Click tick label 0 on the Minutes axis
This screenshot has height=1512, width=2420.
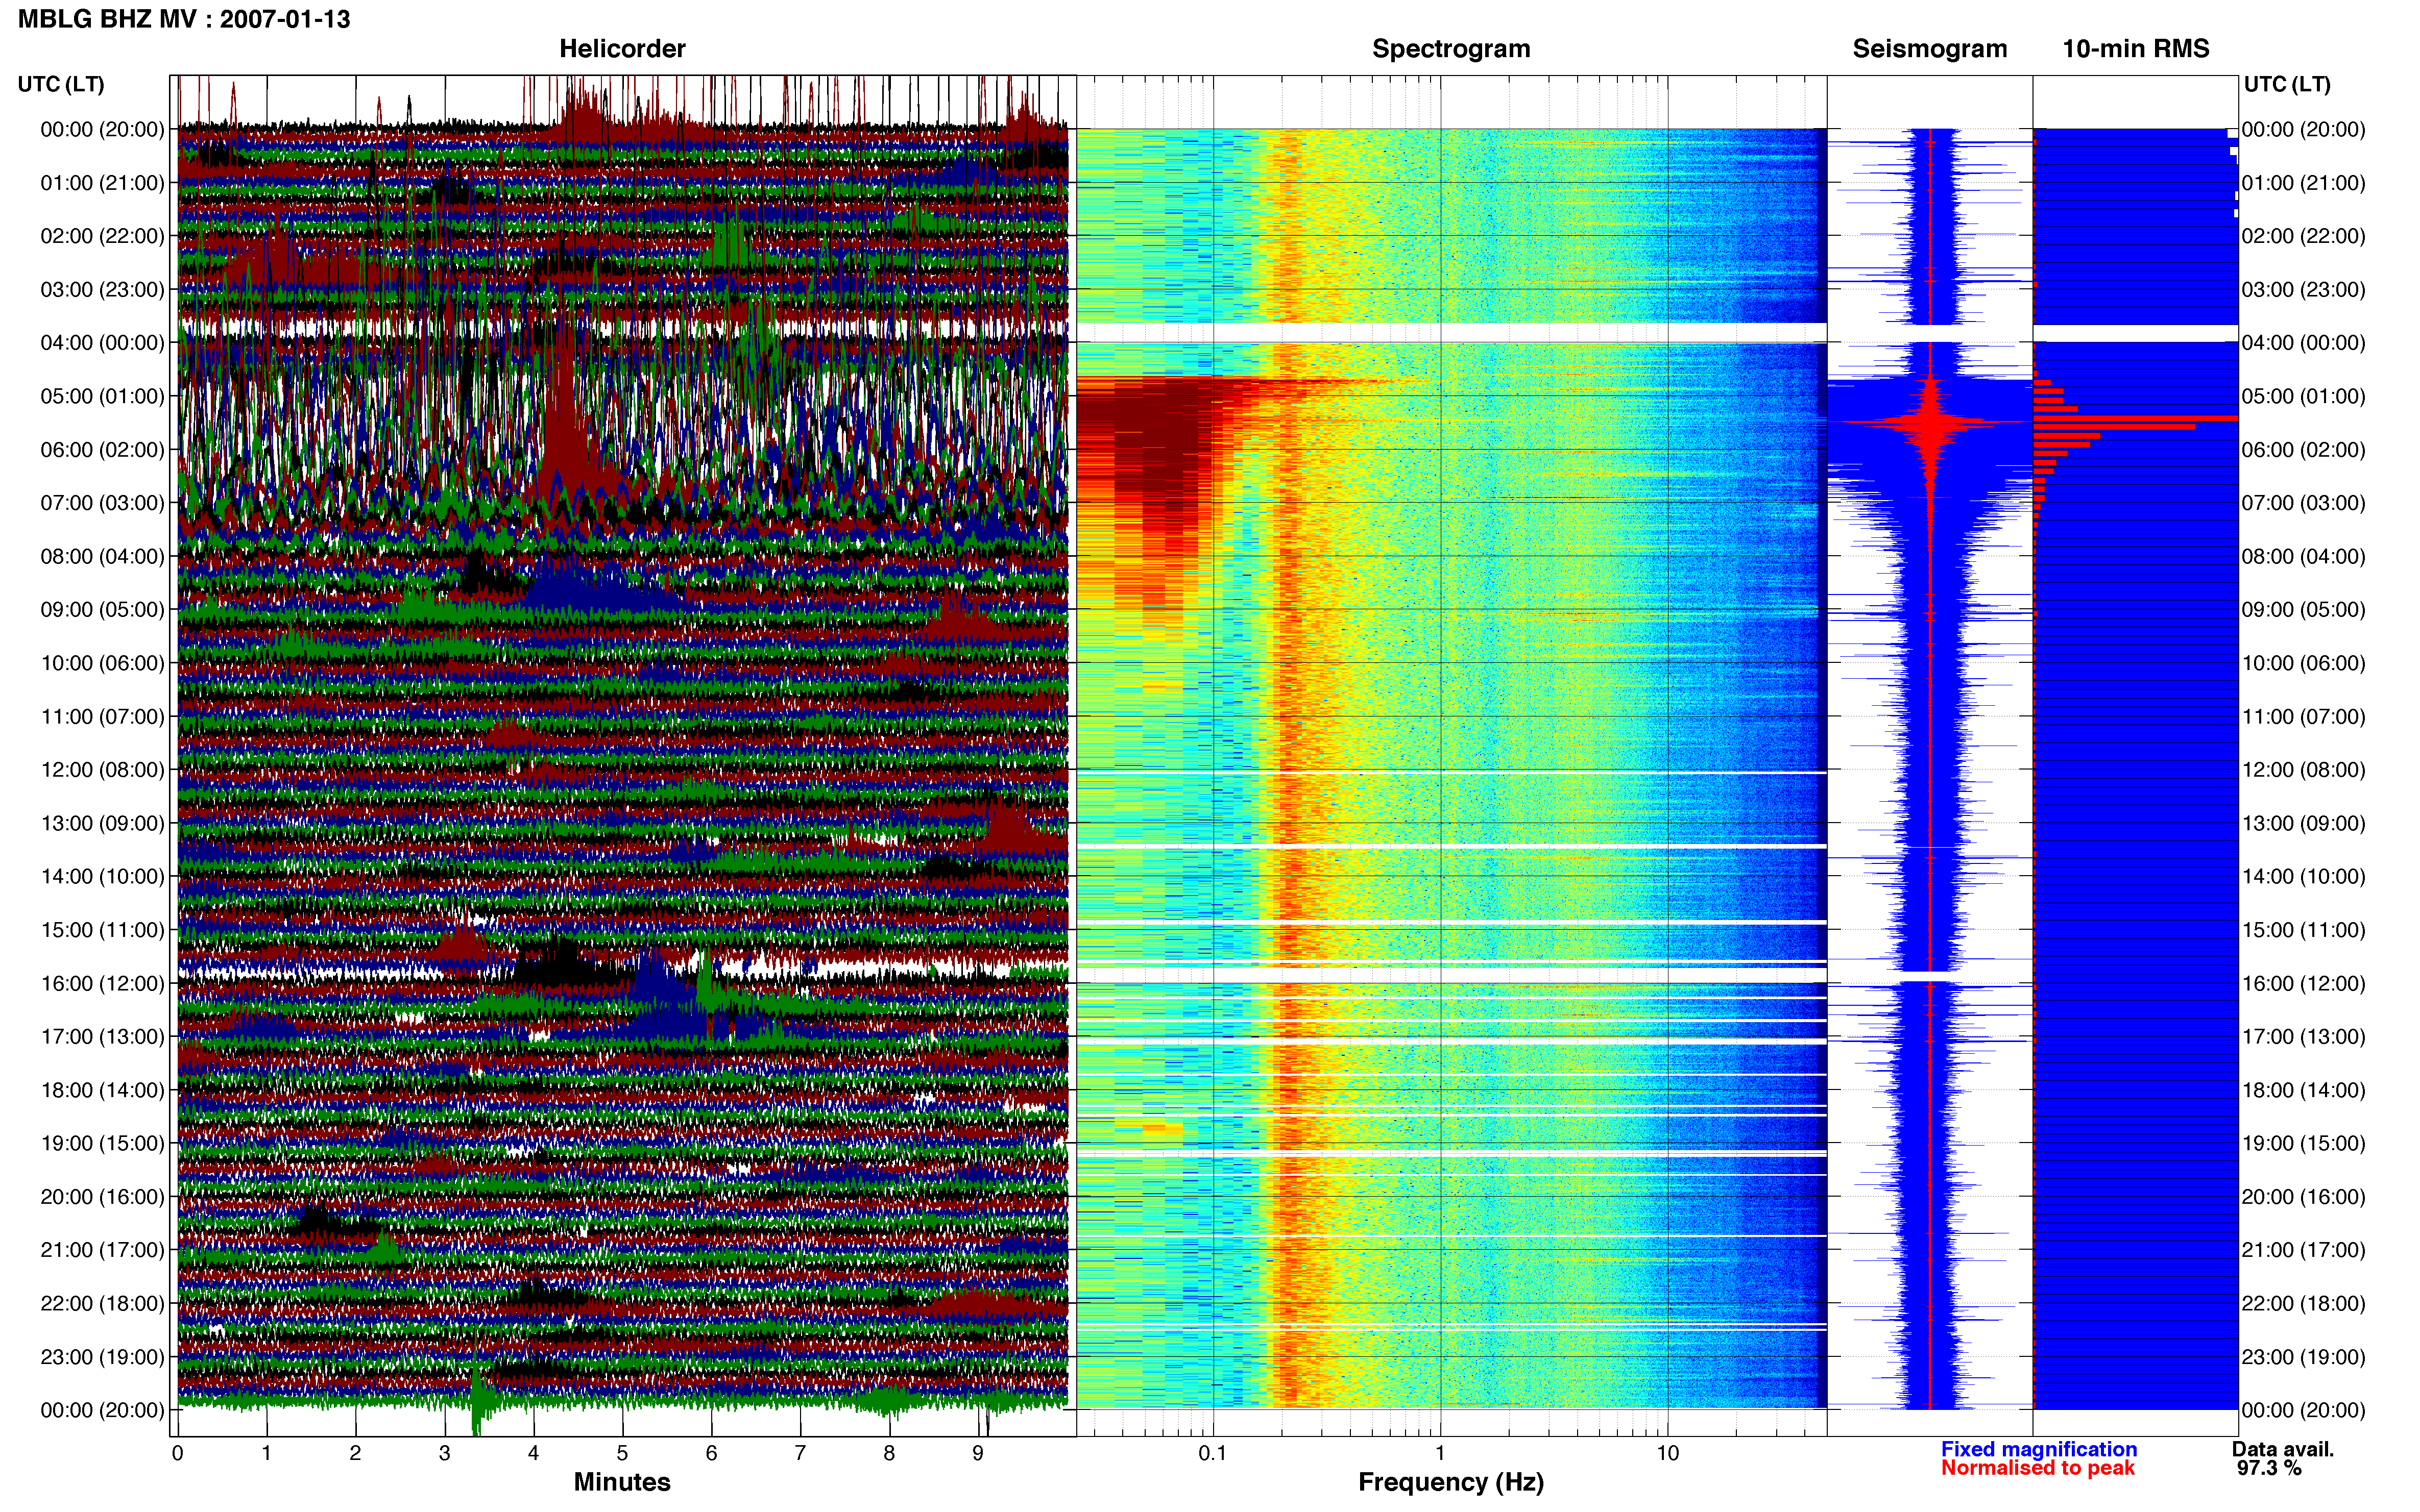(178, 1454)
